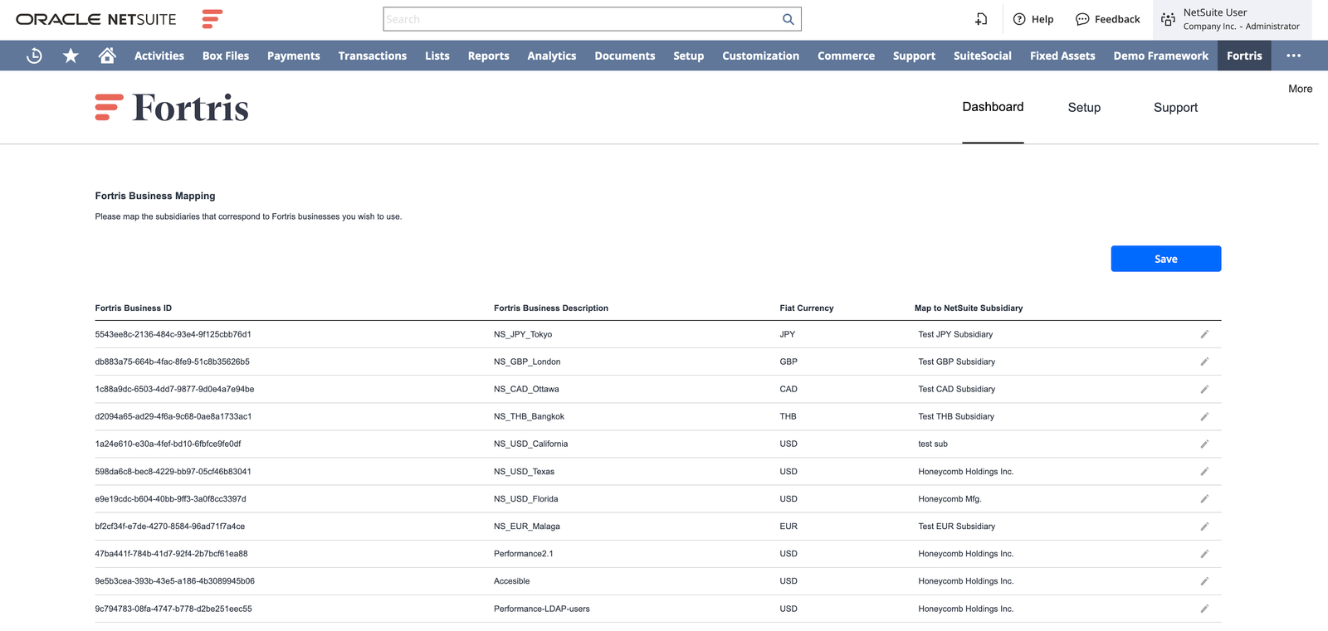Edit mapping for NS_USD_Texas row
The image size is (1328, 631).
click(x=1204, y=471)
